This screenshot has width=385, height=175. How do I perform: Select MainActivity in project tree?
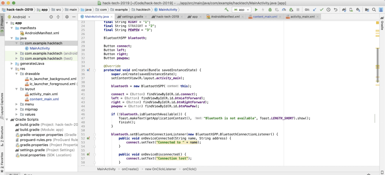(39, 48)
